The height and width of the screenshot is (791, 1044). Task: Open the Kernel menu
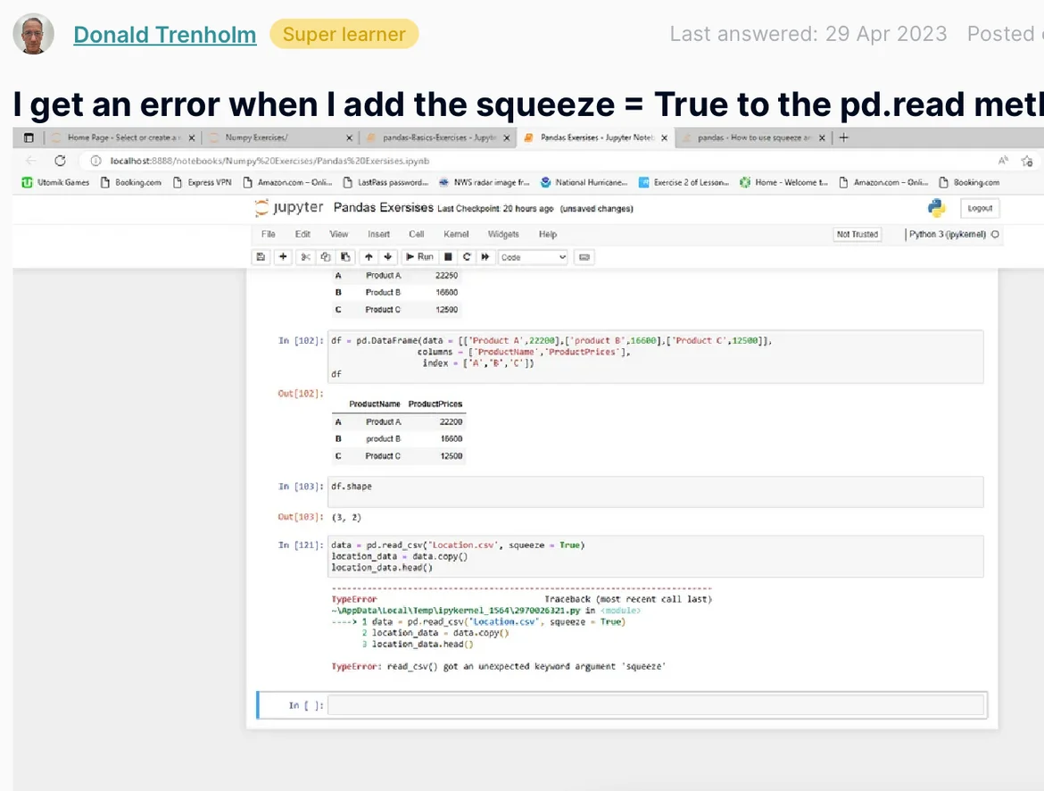pyautogui.click(x=456, y=235)
